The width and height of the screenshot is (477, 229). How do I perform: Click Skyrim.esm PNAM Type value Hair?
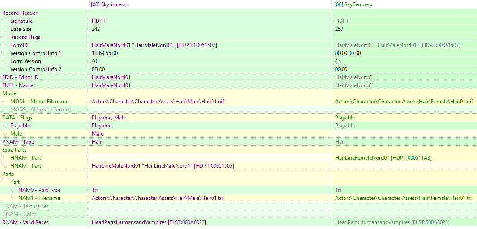(97, 142)
